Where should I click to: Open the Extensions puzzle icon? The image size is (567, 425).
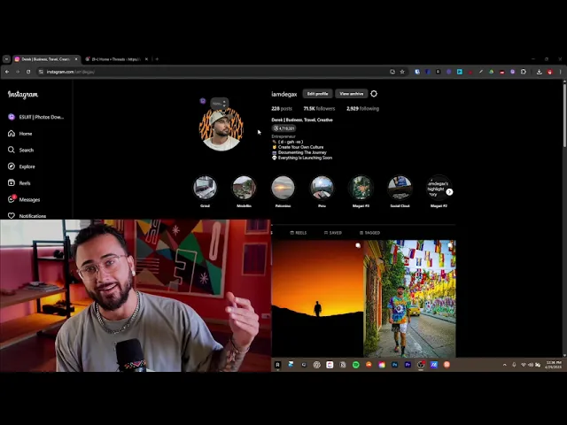[524, 72]
